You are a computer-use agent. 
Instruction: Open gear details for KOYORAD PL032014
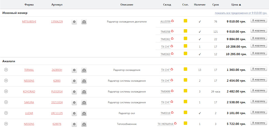74,92
